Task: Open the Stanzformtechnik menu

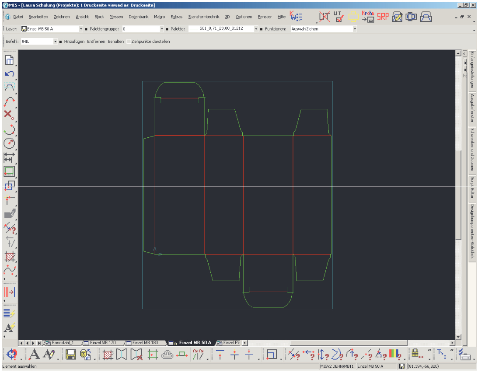Action: click(204, 17)
